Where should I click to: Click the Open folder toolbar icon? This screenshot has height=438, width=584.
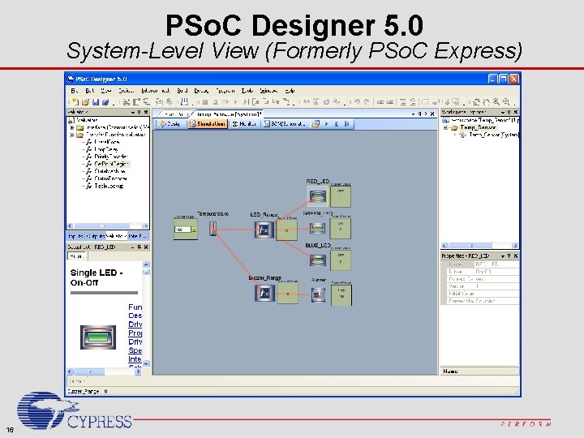(85, 101)
